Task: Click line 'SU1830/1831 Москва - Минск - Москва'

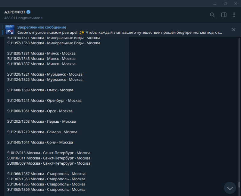Action: pyautogui.click(x=41, y=53)
